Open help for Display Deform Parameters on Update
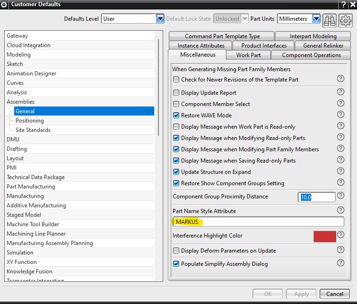Screen dimensions: 357x304 (340, 250)
